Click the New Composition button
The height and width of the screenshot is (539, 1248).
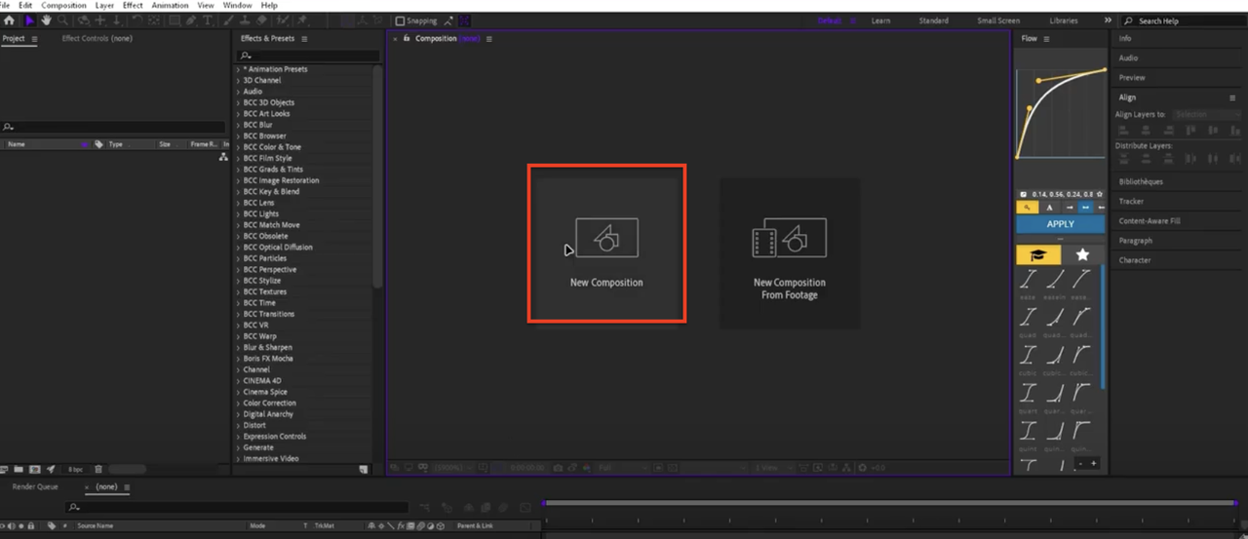[x=606, y=244]
